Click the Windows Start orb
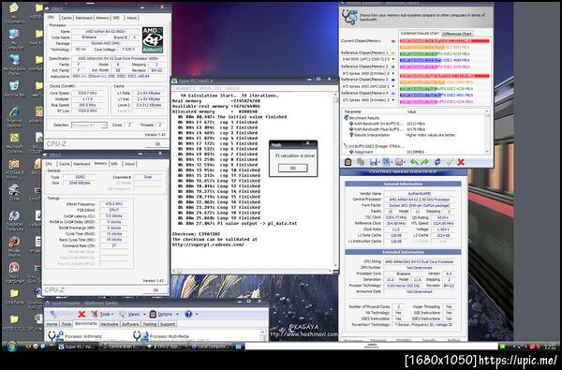562x370 pixels. (x=11, y=347)
